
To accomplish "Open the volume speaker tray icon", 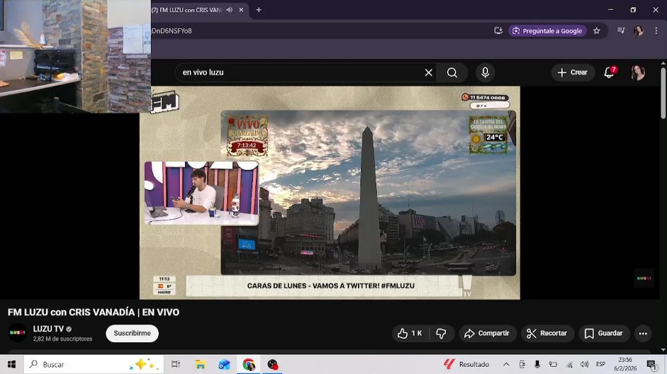I will click(x=584, y=365).
